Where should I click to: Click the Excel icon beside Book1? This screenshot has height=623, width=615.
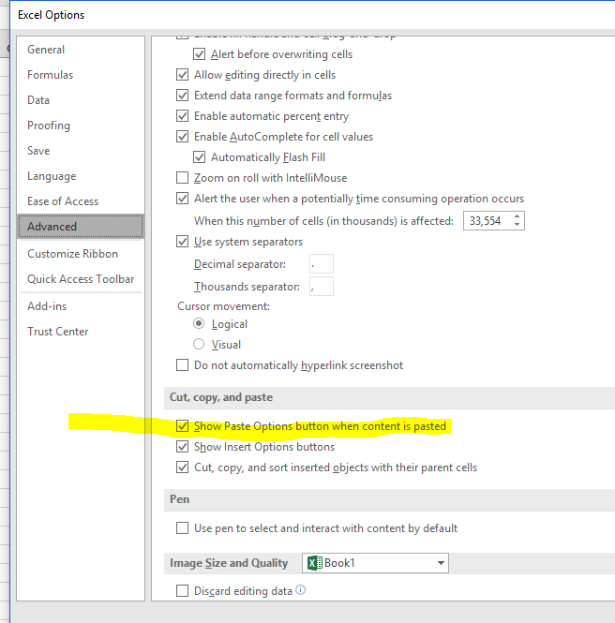315,563
